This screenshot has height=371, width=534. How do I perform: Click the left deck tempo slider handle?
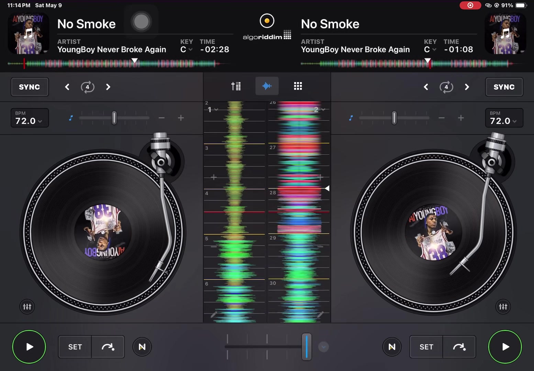(x=114, y=118)
